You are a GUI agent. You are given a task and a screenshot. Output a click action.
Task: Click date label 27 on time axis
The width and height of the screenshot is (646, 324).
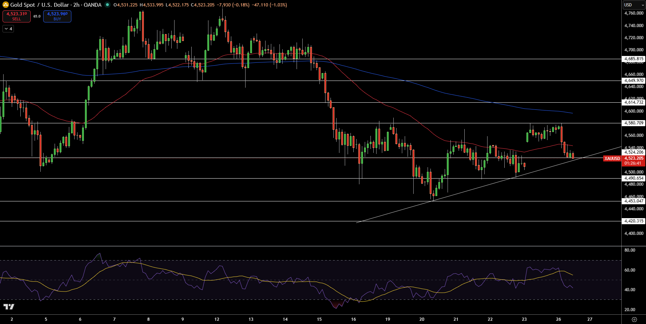click(590, 319)
